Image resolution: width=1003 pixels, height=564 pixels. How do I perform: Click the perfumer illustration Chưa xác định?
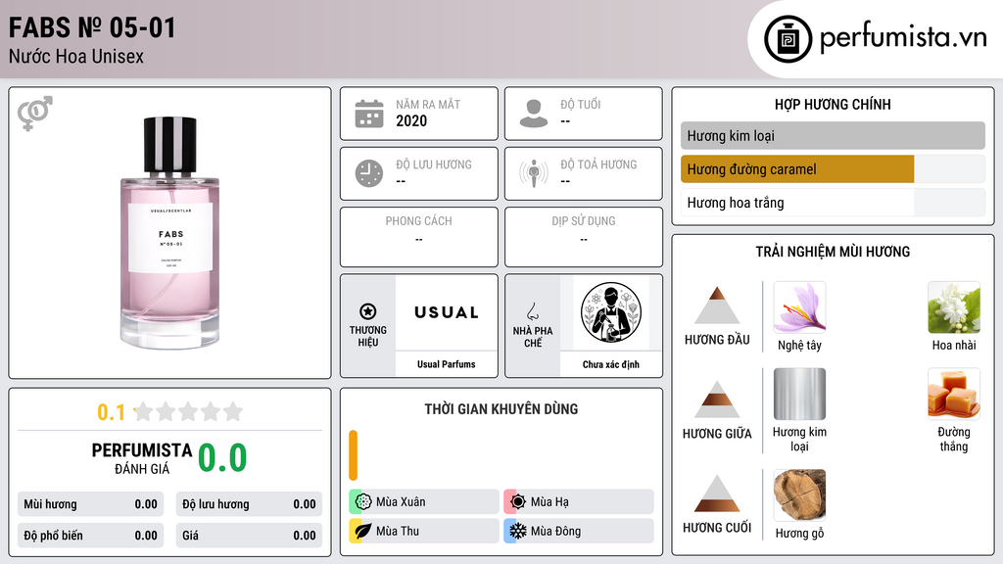(x=611, y=312)
